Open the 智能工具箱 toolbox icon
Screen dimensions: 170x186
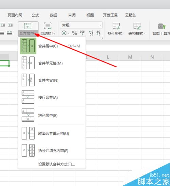pyautogui.click(x=162, y=26)
